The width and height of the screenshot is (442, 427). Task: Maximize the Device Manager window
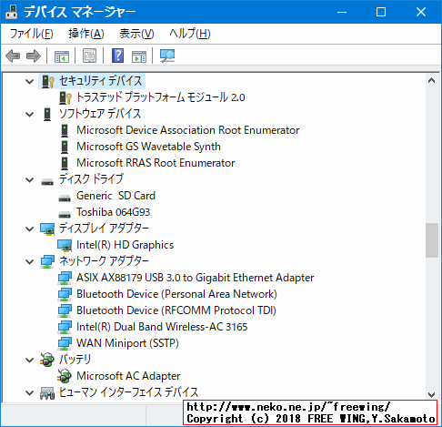[x=381, y=12]
